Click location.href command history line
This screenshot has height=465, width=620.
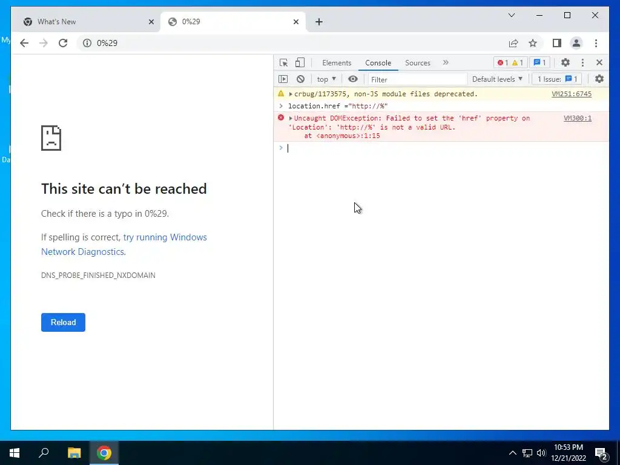[338, 106]
